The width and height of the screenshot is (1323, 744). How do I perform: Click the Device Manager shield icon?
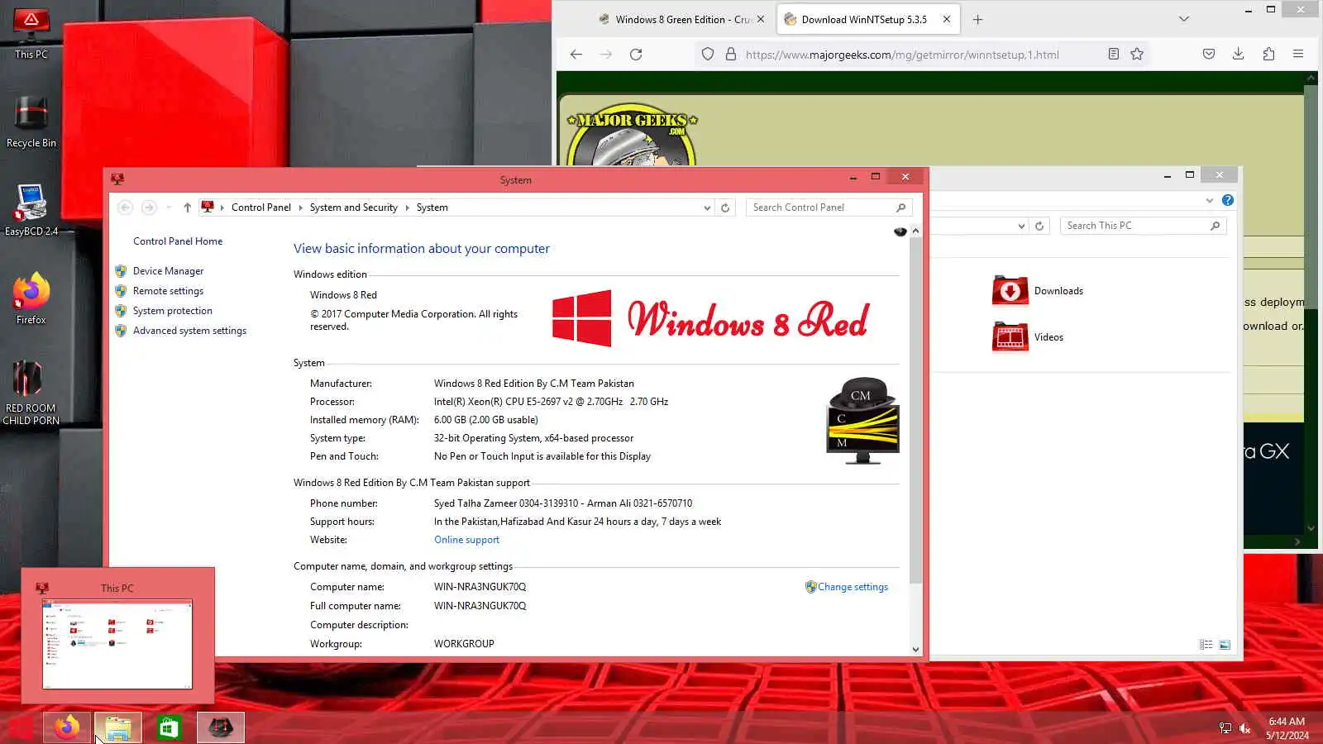coord(121,271)
